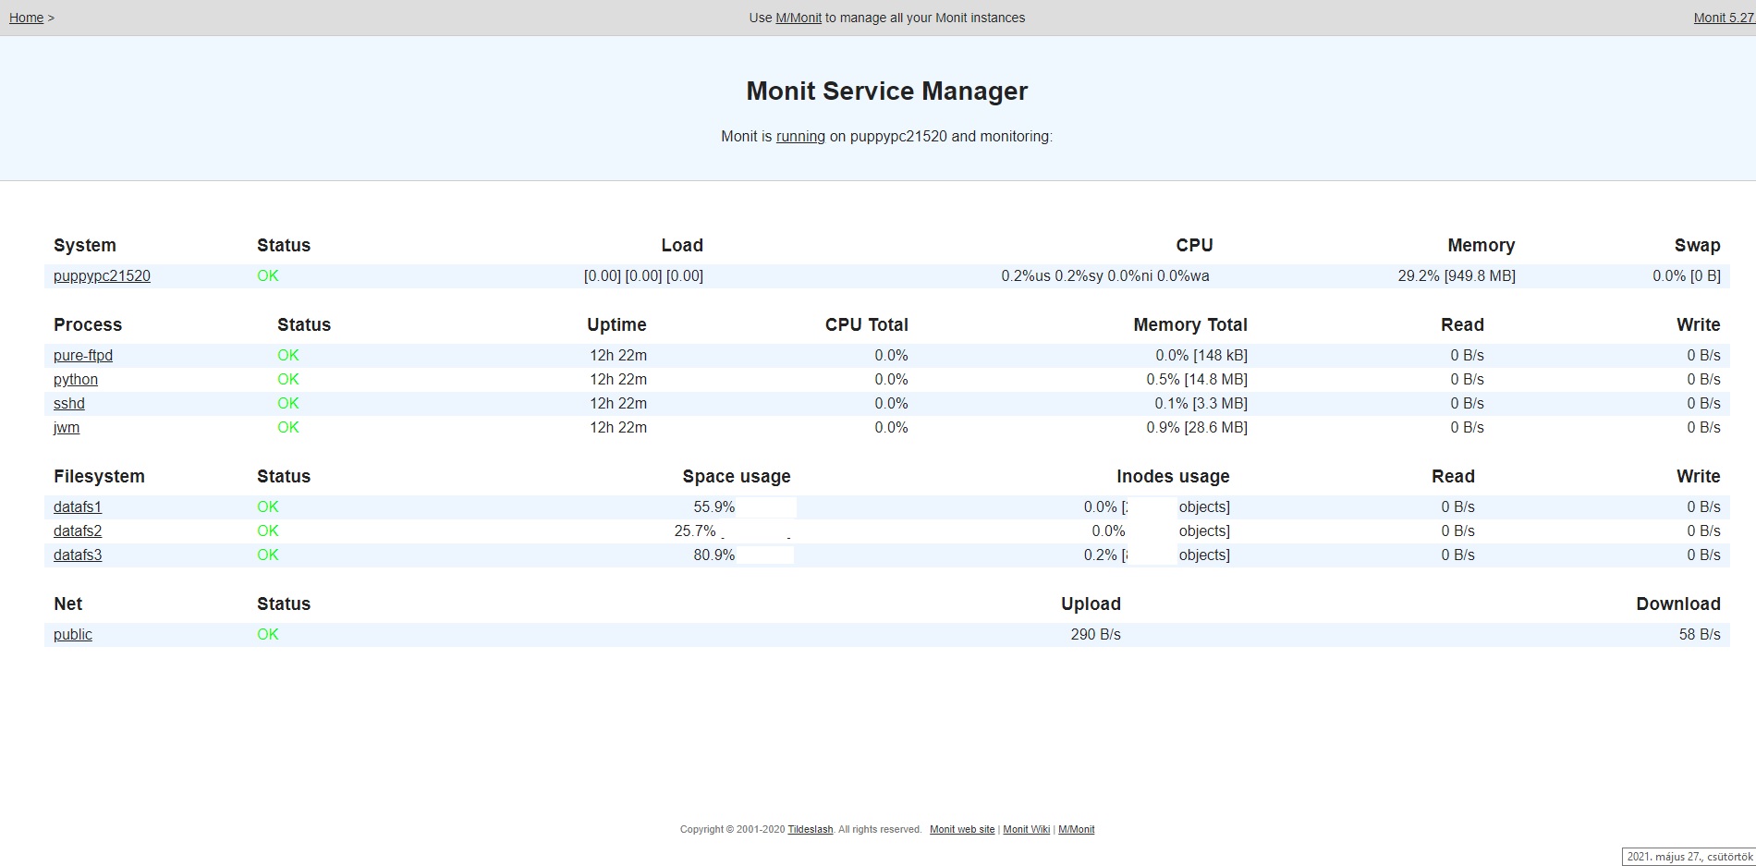This screenshot has width=1756, height=866.
Task: Click OK status of datafs3
Action: (268, 555)
